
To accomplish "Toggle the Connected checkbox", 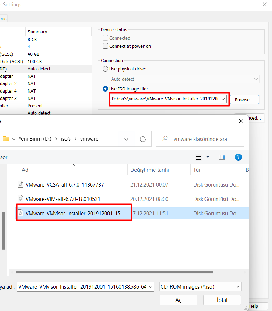I will 105,38.
